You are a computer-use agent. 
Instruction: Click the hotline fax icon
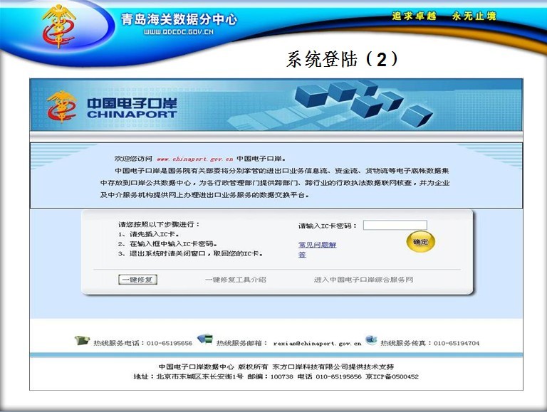371,340
